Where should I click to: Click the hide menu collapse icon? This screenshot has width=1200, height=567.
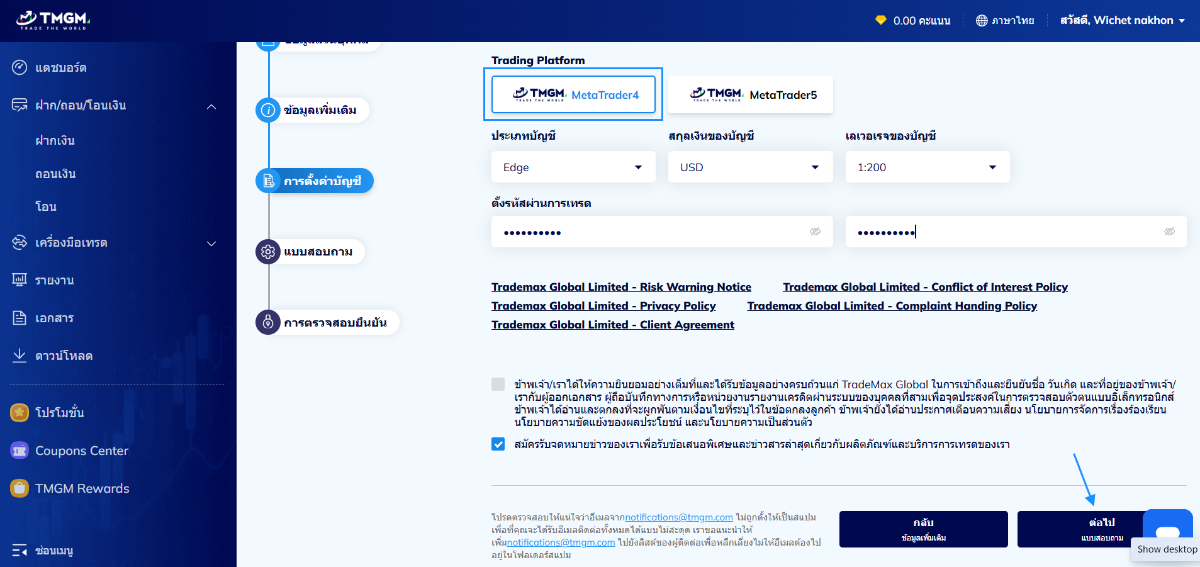coord(20,551)
